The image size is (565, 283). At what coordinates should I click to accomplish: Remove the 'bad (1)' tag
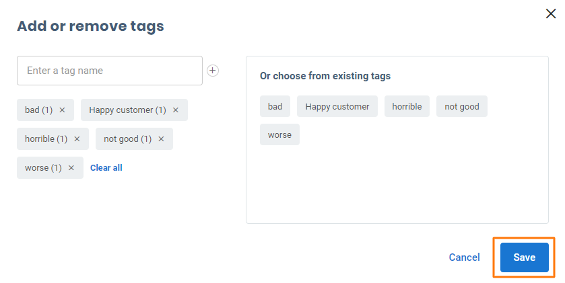62,110
